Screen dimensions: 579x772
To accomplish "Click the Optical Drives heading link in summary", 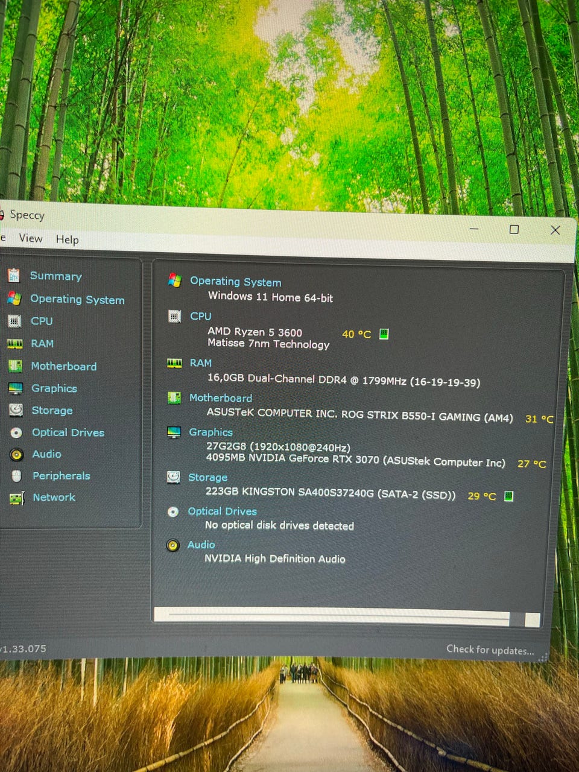I will coord(223,511).
